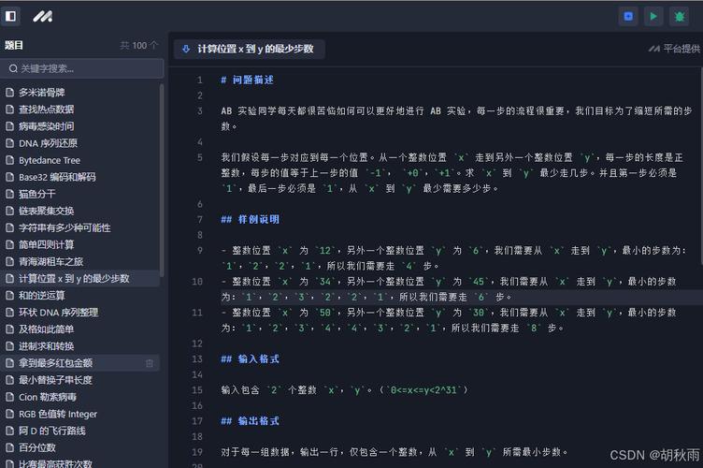The width and height of the screenshot is (703, 468).
Task: Open problem Base32 编码和解码
Action: coord(57,177)
